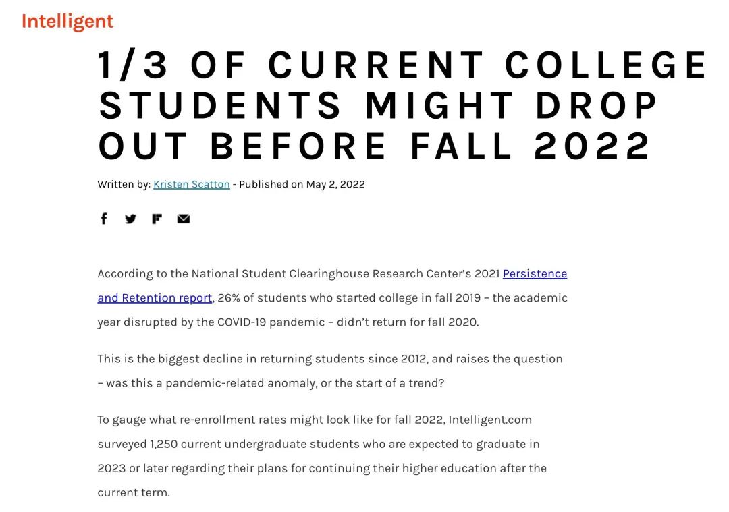Click the 'Written by:' label

124,184
